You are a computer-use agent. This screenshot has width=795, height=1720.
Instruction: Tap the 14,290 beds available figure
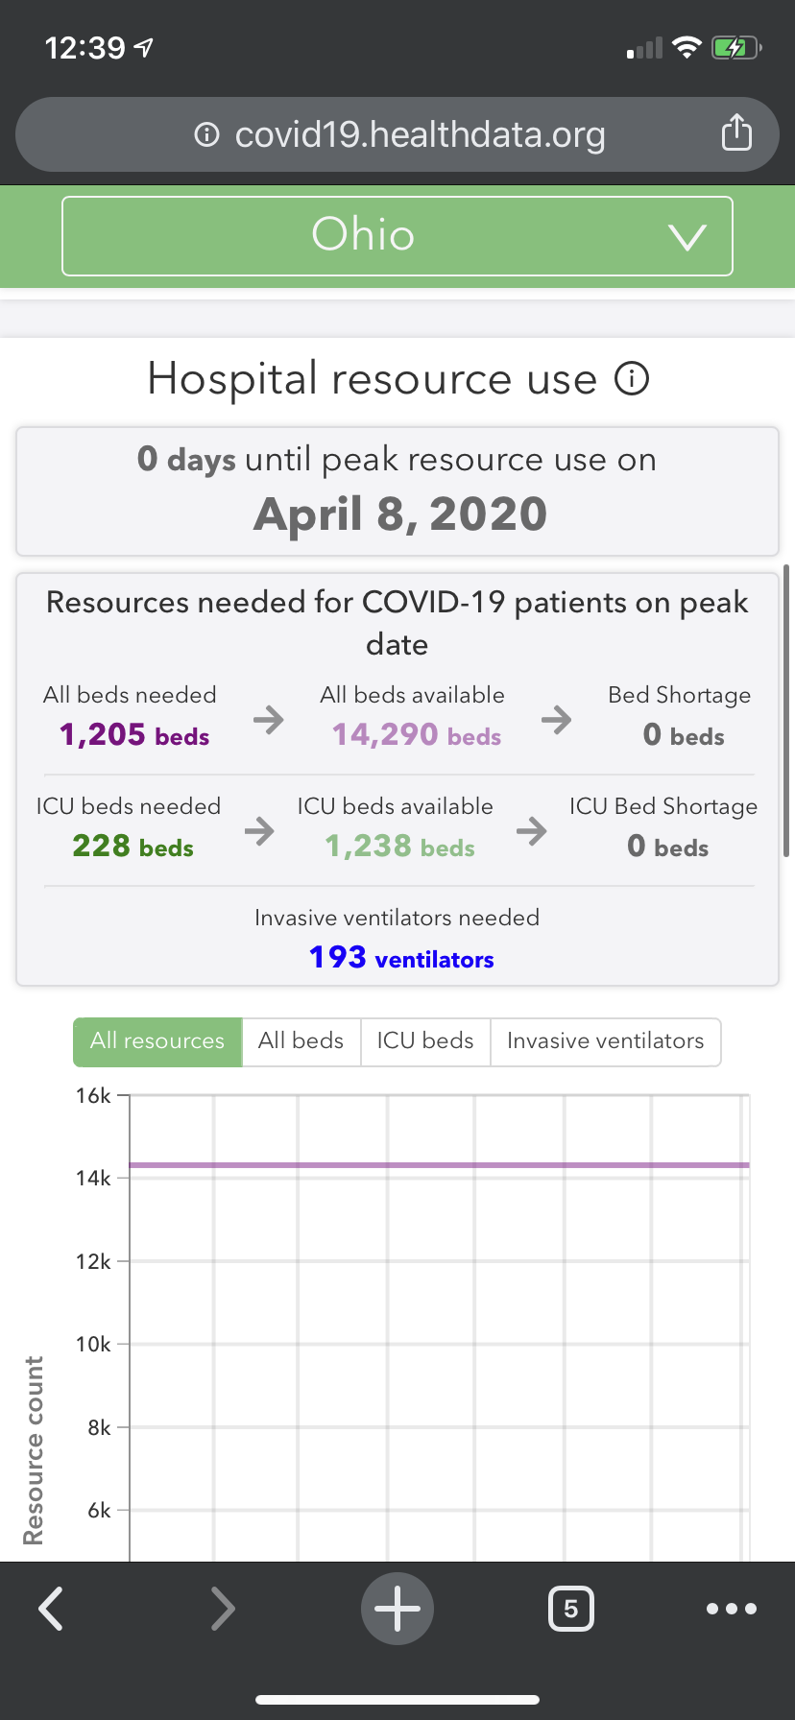point(417,735)
